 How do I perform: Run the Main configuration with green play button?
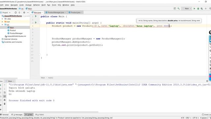[x=194, y=9]
